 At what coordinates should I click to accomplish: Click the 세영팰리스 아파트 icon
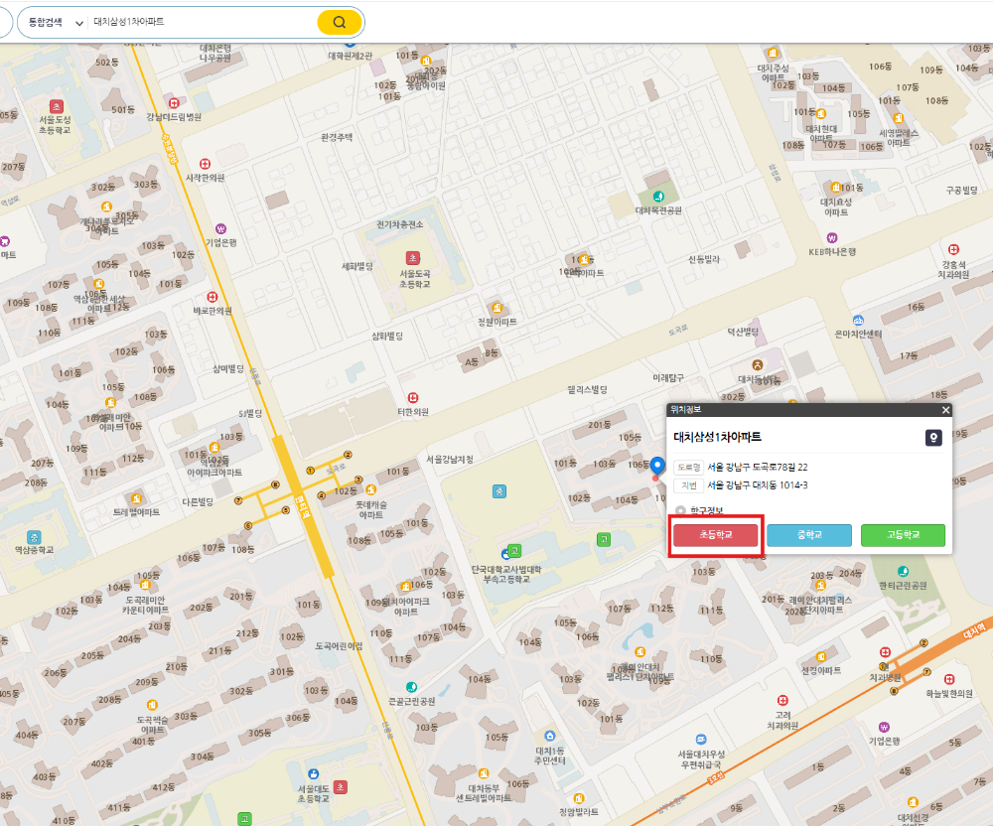tap(898, 118)
